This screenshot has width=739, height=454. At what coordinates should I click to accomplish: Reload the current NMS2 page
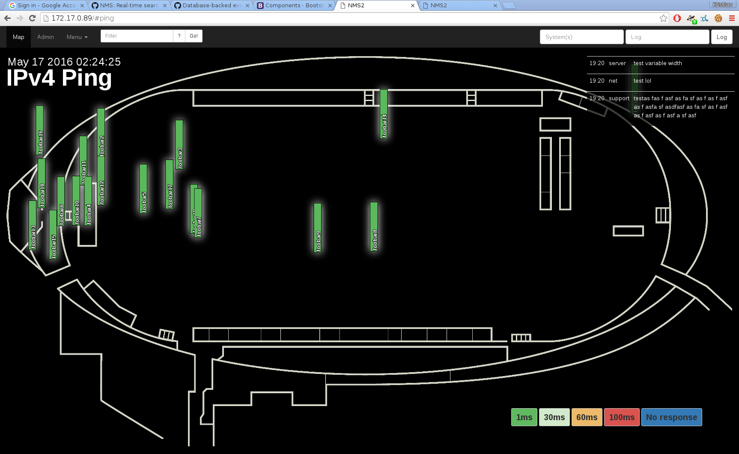(x=32, y=18)
